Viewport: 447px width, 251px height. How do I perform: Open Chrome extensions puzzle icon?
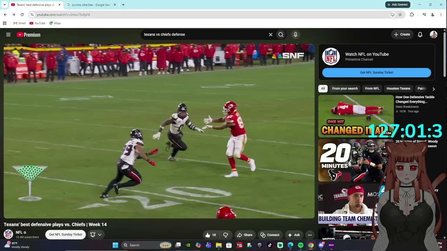(412, 15)
